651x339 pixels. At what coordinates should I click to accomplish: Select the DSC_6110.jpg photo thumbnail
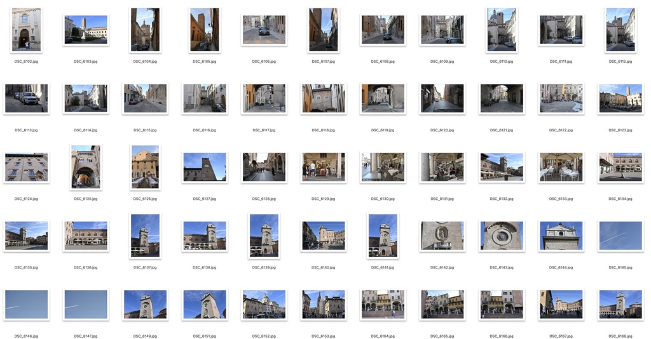pyautogui.click(x=501, y=29)
